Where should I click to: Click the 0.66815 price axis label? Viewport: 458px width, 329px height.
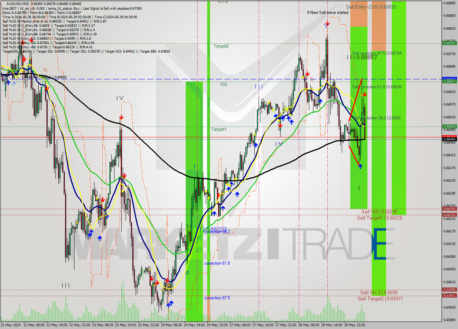click(x=449, y=28)
